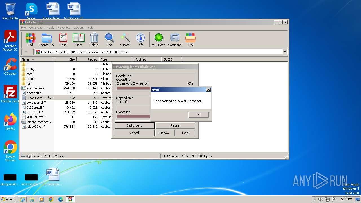This screenshot has height=203, width=361.
Task: Expand the archive path dropdown
Action: click(285, 52)
